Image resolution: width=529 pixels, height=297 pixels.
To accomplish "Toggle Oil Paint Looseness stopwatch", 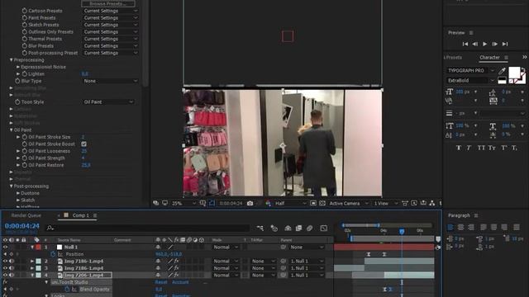I will coord(25,151).
